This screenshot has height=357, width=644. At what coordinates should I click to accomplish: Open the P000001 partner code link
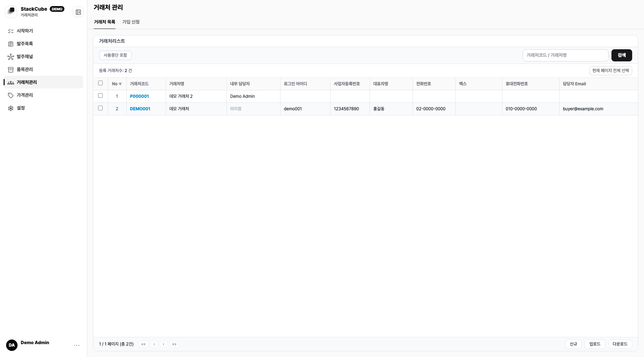tap(140, 96)
